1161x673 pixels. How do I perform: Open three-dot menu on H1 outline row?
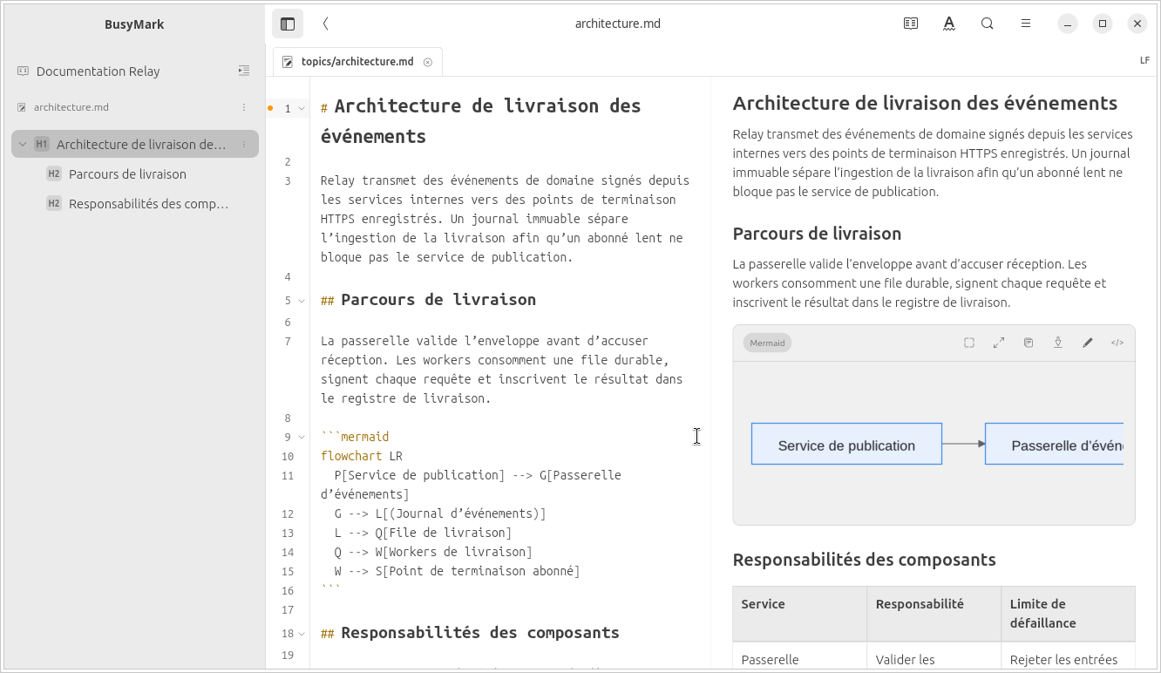tap(244, 144)
